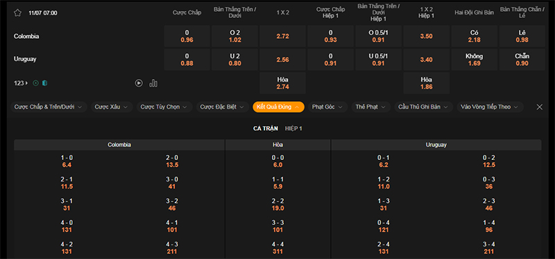
Task: Bet Over 2 goals at 1.02
Action: pyautogui.click(x=234, y=36)
